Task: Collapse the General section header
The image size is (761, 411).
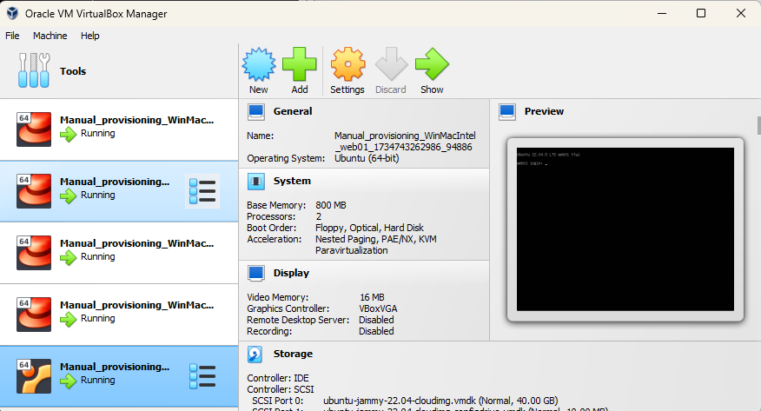Action: pos(292,111)
